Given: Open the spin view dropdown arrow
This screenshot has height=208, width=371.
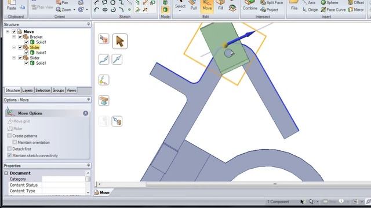Looking at the screenshot, I should pyautogui.click(x=87, y=10).
